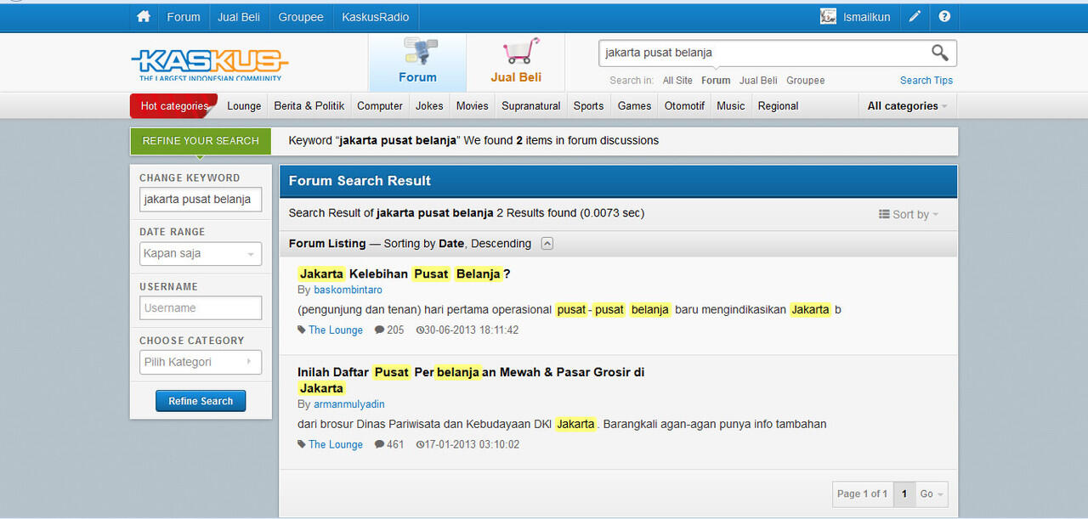Open the Games category
Viewport: 1088px width, 519px height.
634,106
